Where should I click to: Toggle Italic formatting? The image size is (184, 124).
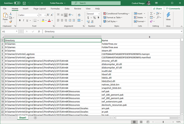coord(24,20)
